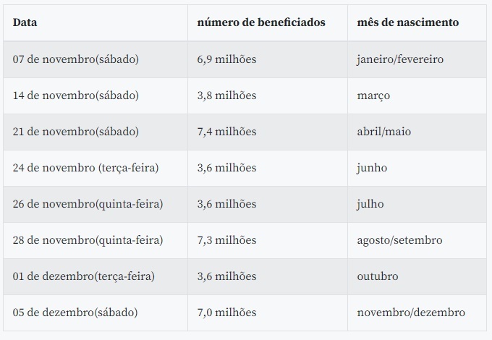
Task: Select the "agosto/setembro" cell
Action: tap(399, 240)
